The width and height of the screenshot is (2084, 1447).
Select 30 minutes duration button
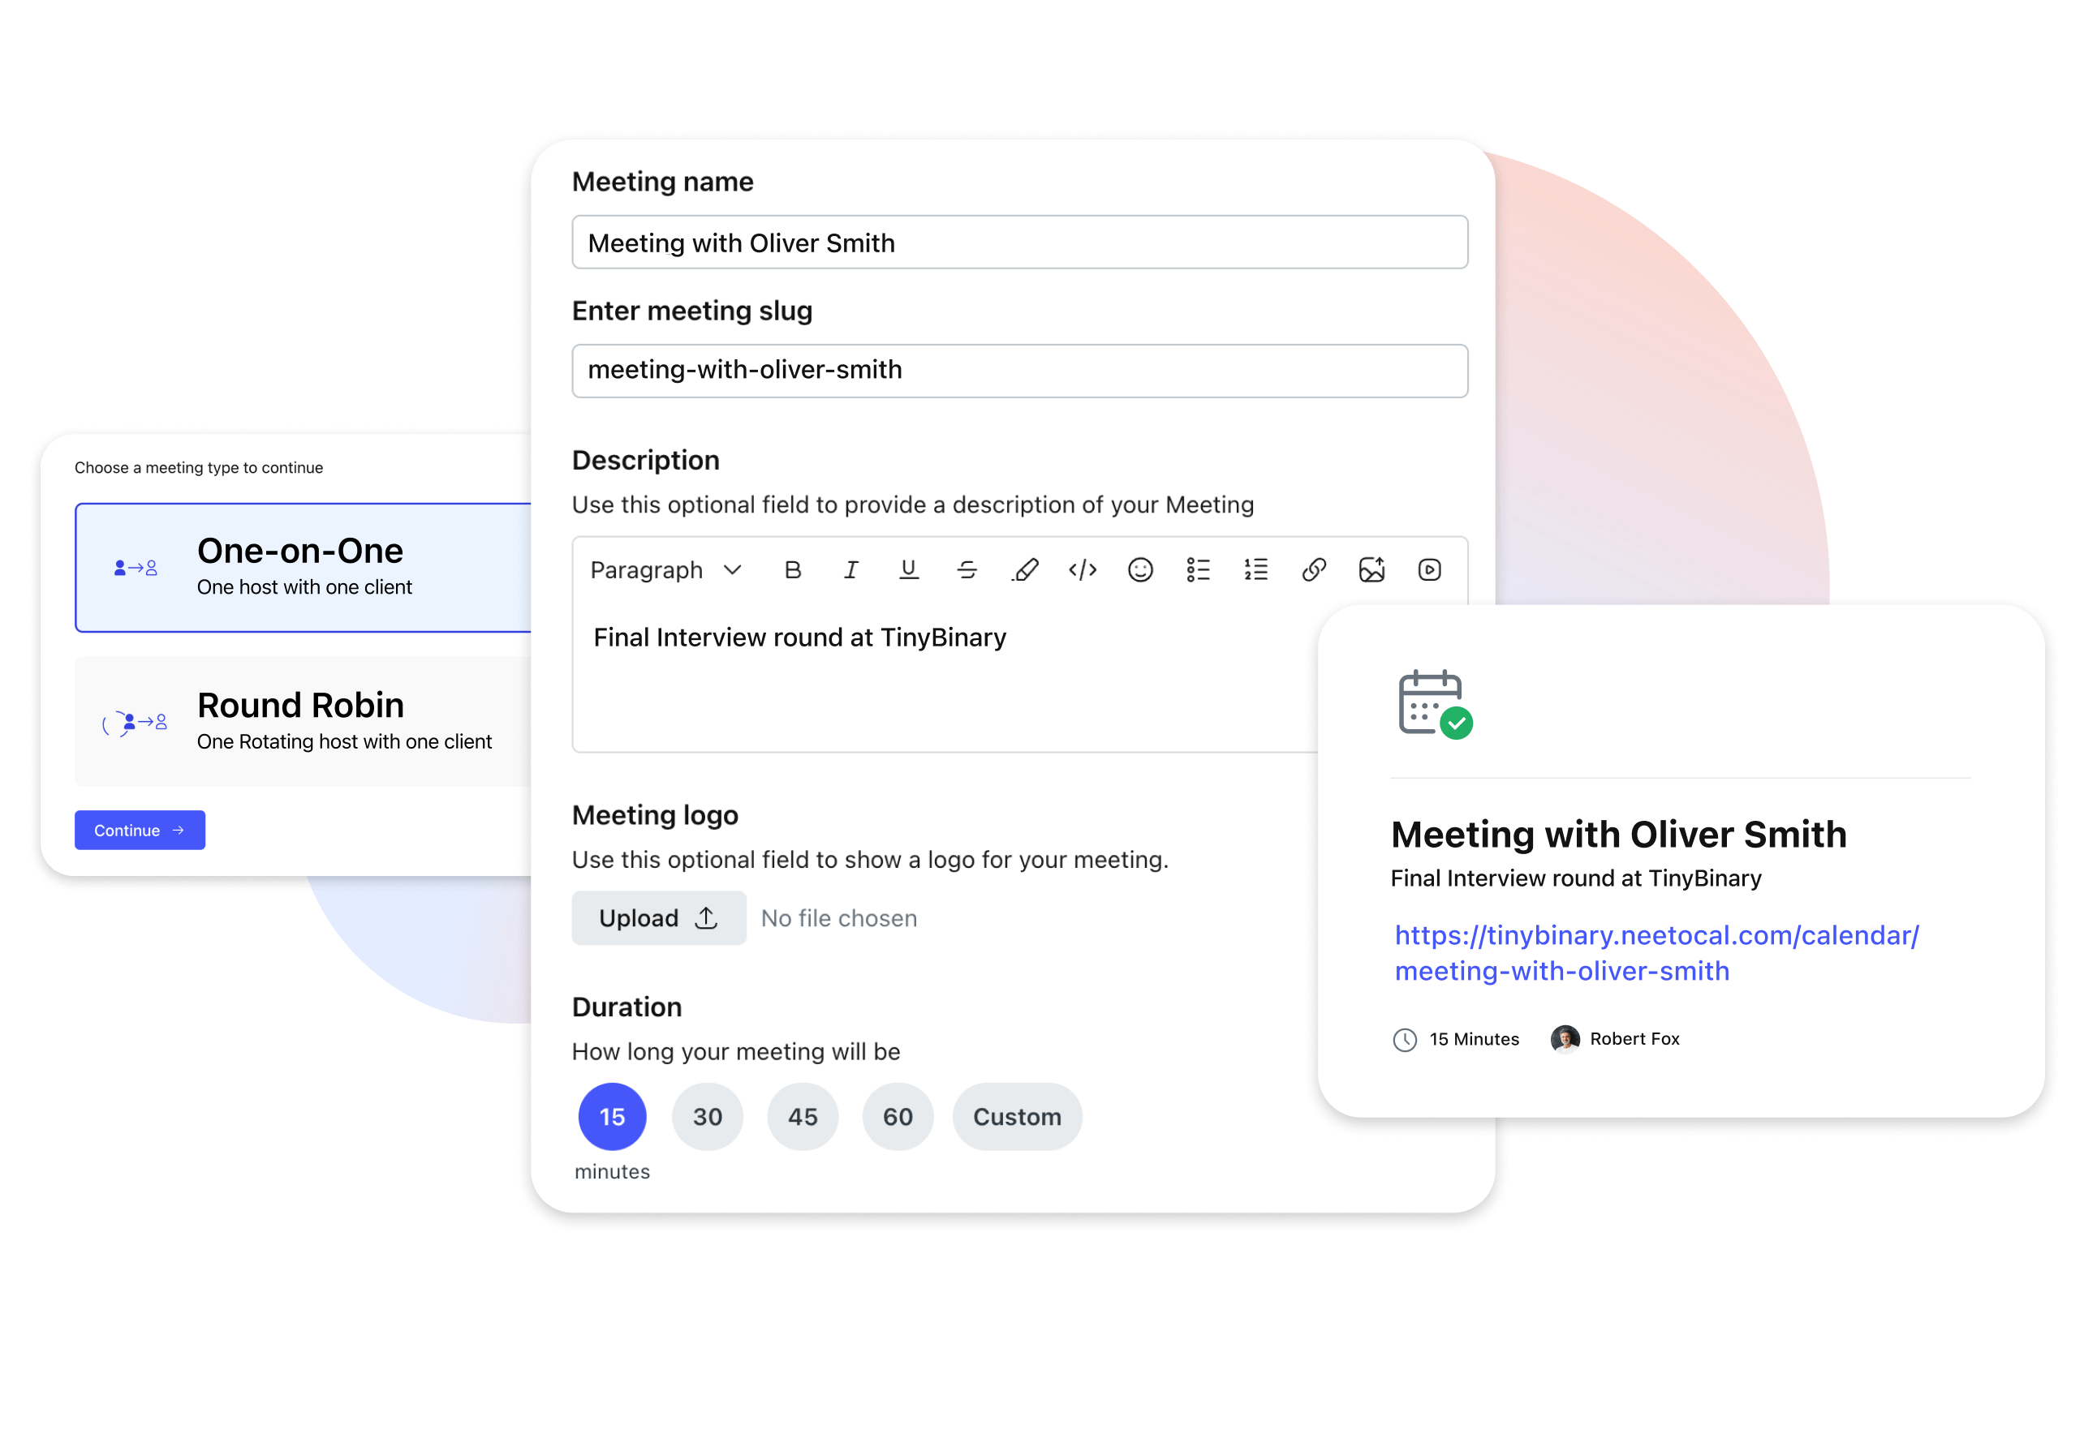point(706,1116)
